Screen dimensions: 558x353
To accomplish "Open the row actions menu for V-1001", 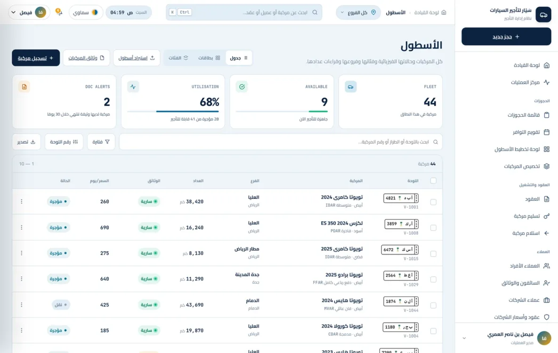I will pyautogui.click(x=21, y=201).
